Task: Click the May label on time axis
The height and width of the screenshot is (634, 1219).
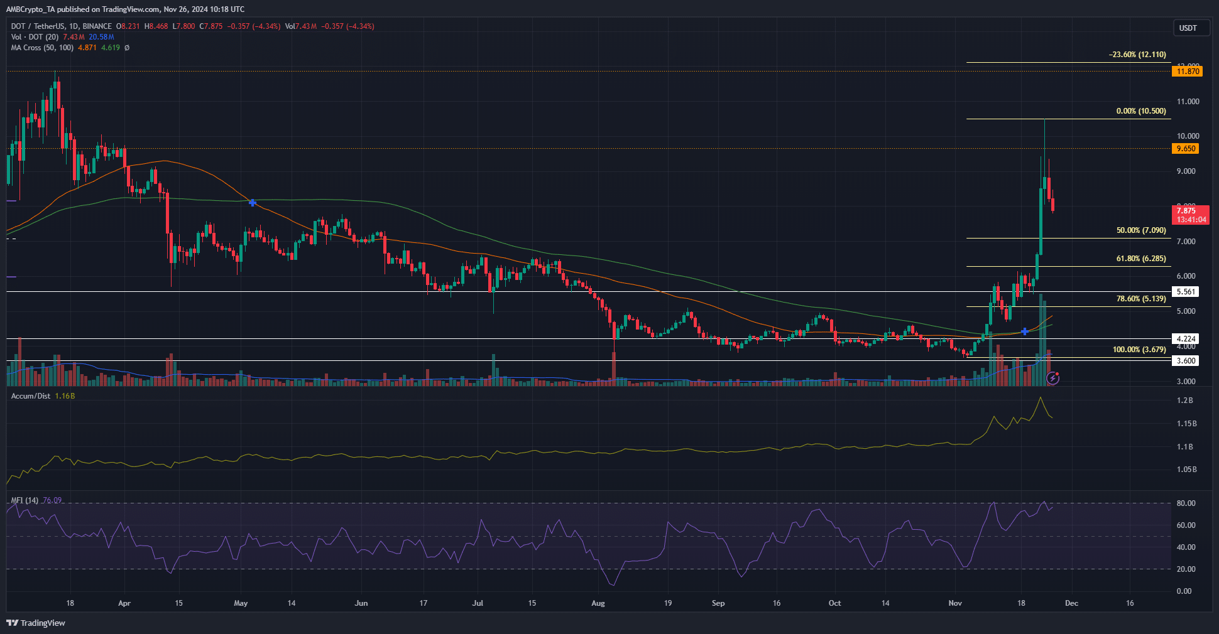Action: pyautogui.click(x=241, y=603)
